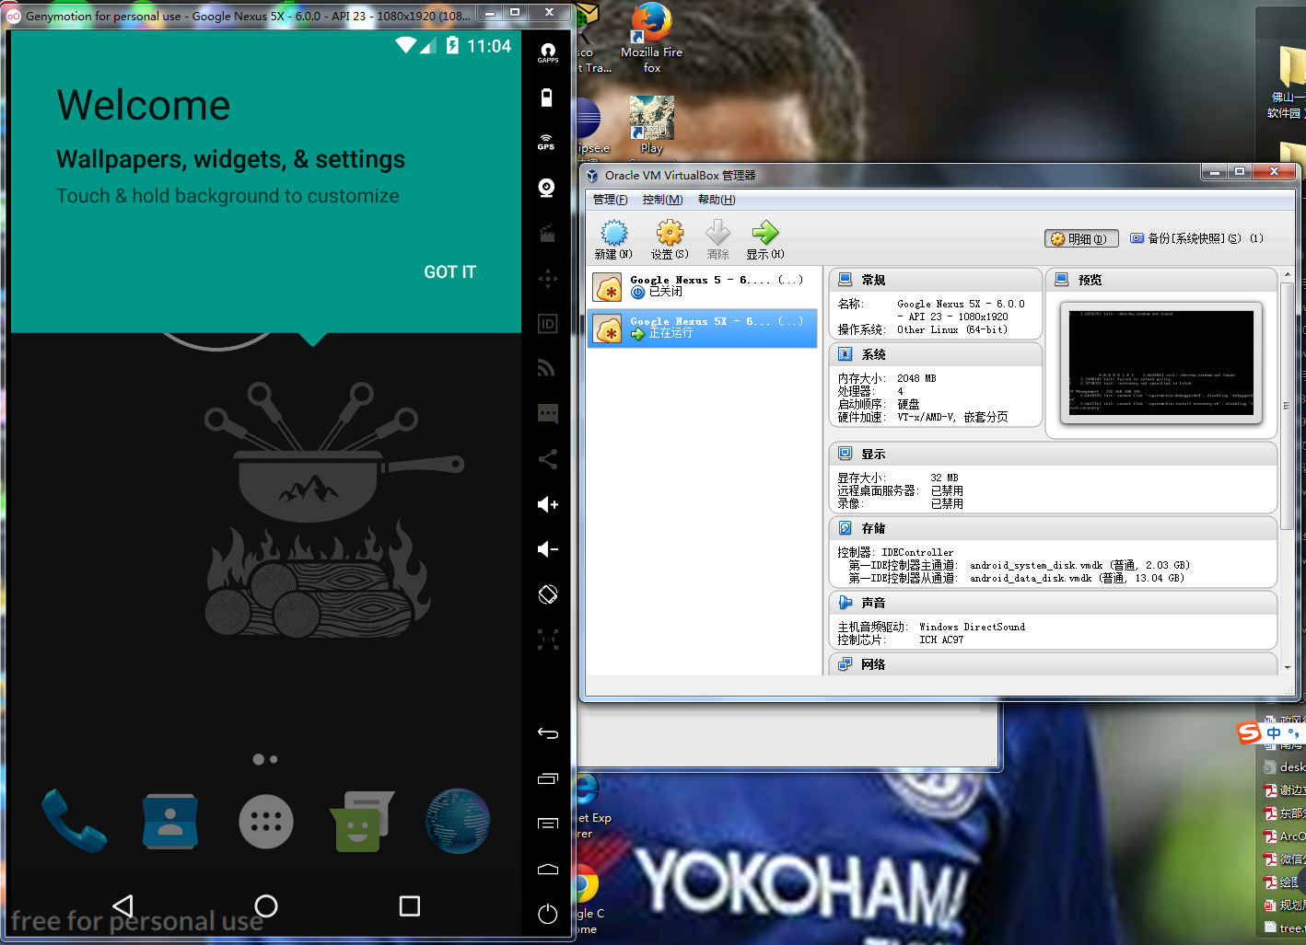
Task: Click Genymotion menu sidebar button
Action: [x=548, y=824]
